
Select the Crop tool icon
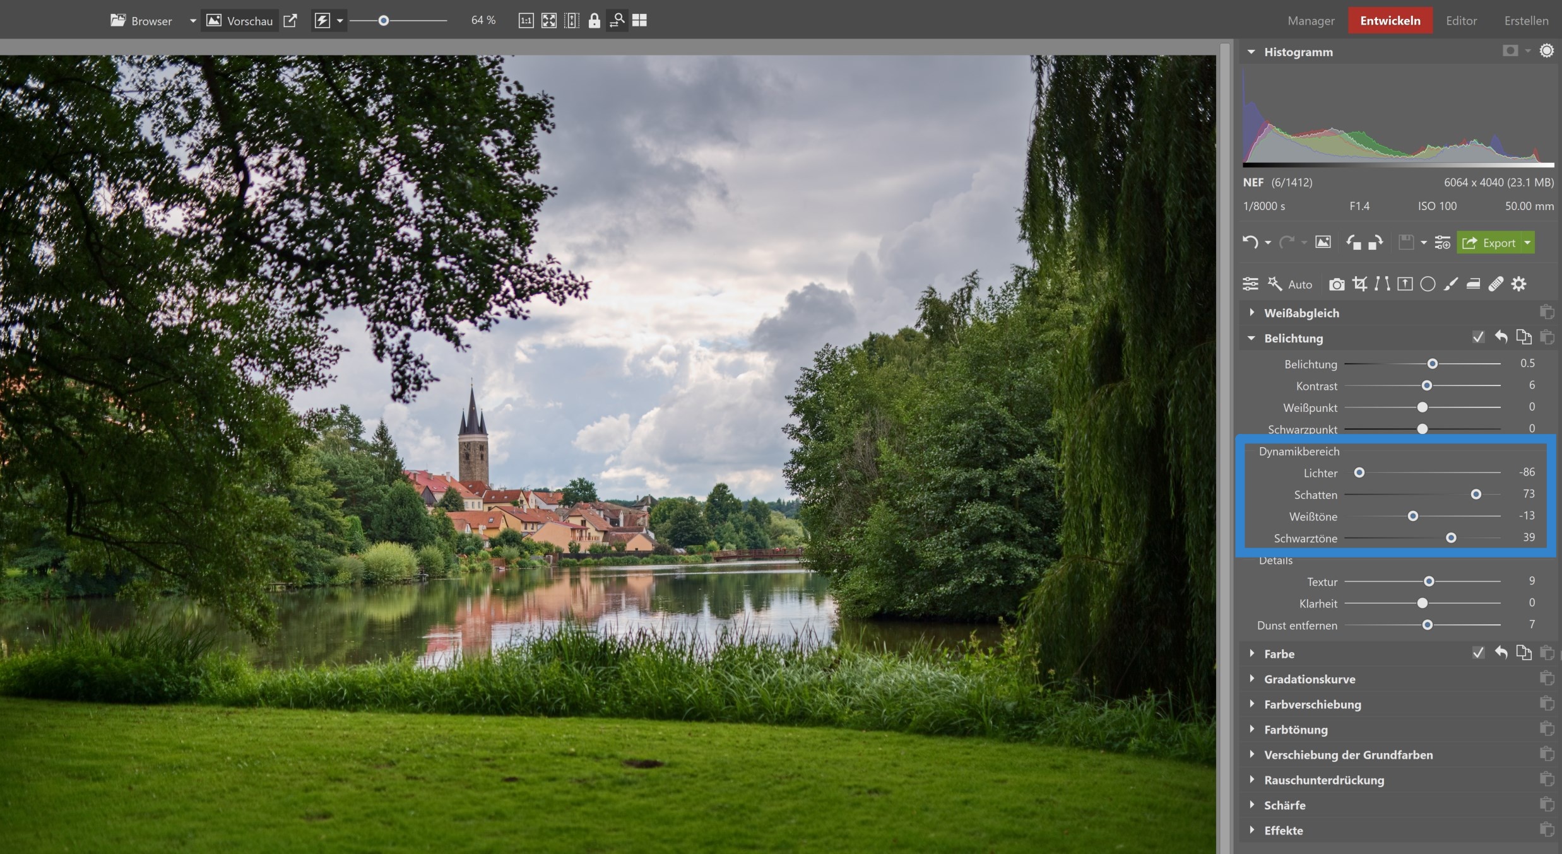(x=1359, y=284)
